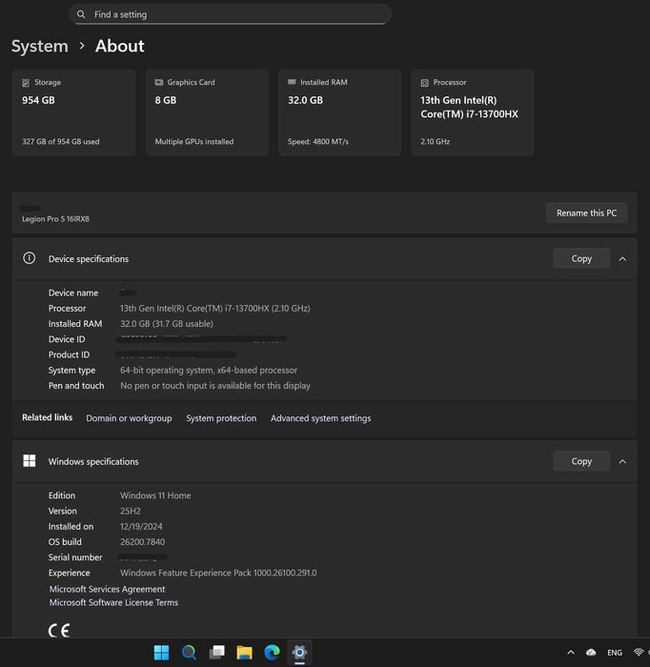
Task: Click the Wi-Fi tray icon
Action: tap(639, 652)
